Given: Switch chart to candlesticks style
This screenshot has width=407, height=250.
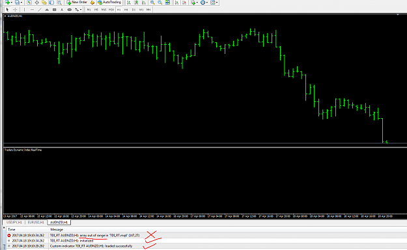Looking at the screenshot, I should coord(136,3).
